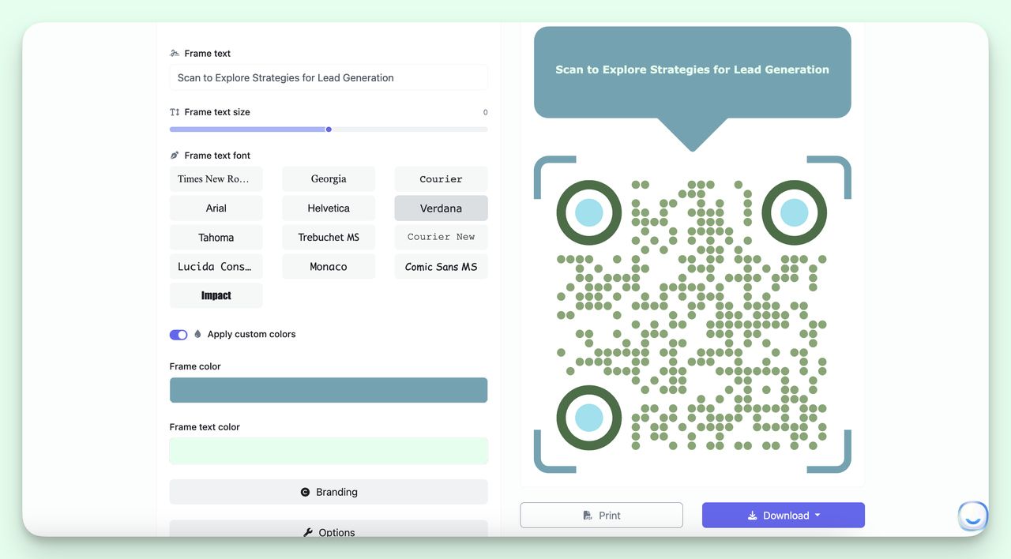Expand the Branding section
This screenshot has width=1011, height=559.
pyautogui.click(x=329, y=492)
